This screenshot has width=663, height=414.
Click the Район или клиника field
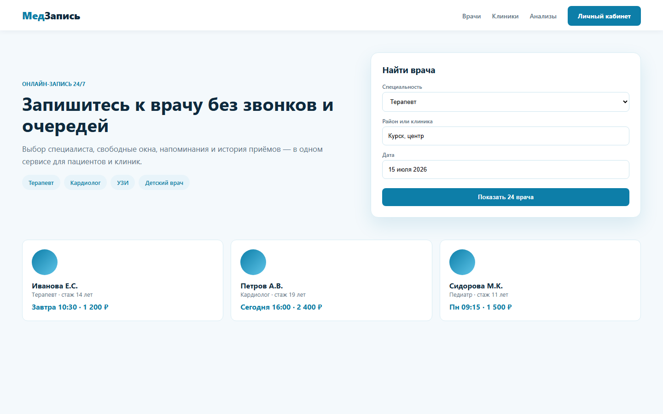506,136
